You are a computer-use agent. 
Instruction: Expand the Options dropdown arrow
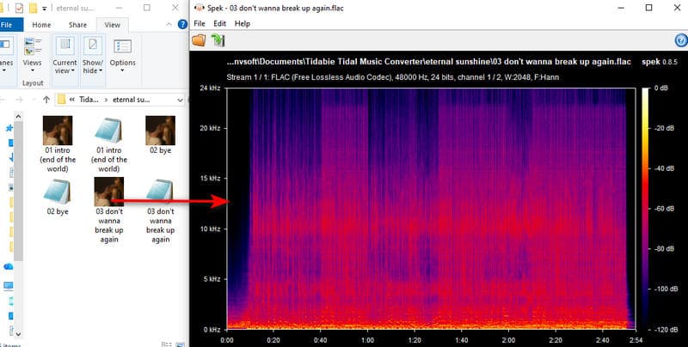(122, 70)
